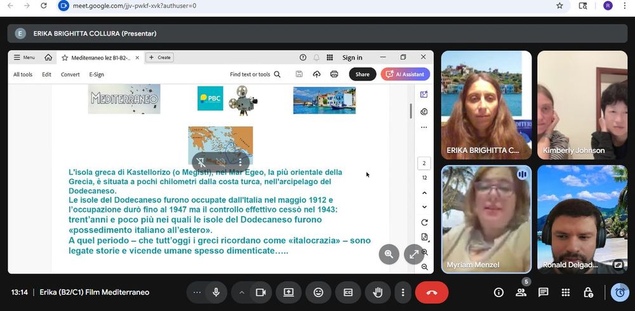Expand video settings chevron beside camera
This screenshot has height=311, width=635.
[x=242, y=293]
